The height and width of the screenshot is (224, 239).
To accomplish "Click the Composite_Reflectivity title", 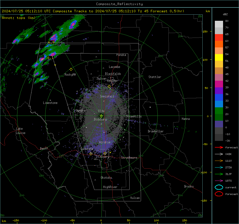I will (x=119, y=4).
